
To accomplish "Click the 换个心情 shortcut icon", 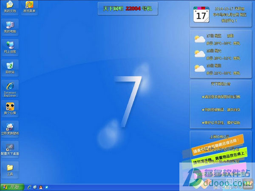I will click(10, 109).
